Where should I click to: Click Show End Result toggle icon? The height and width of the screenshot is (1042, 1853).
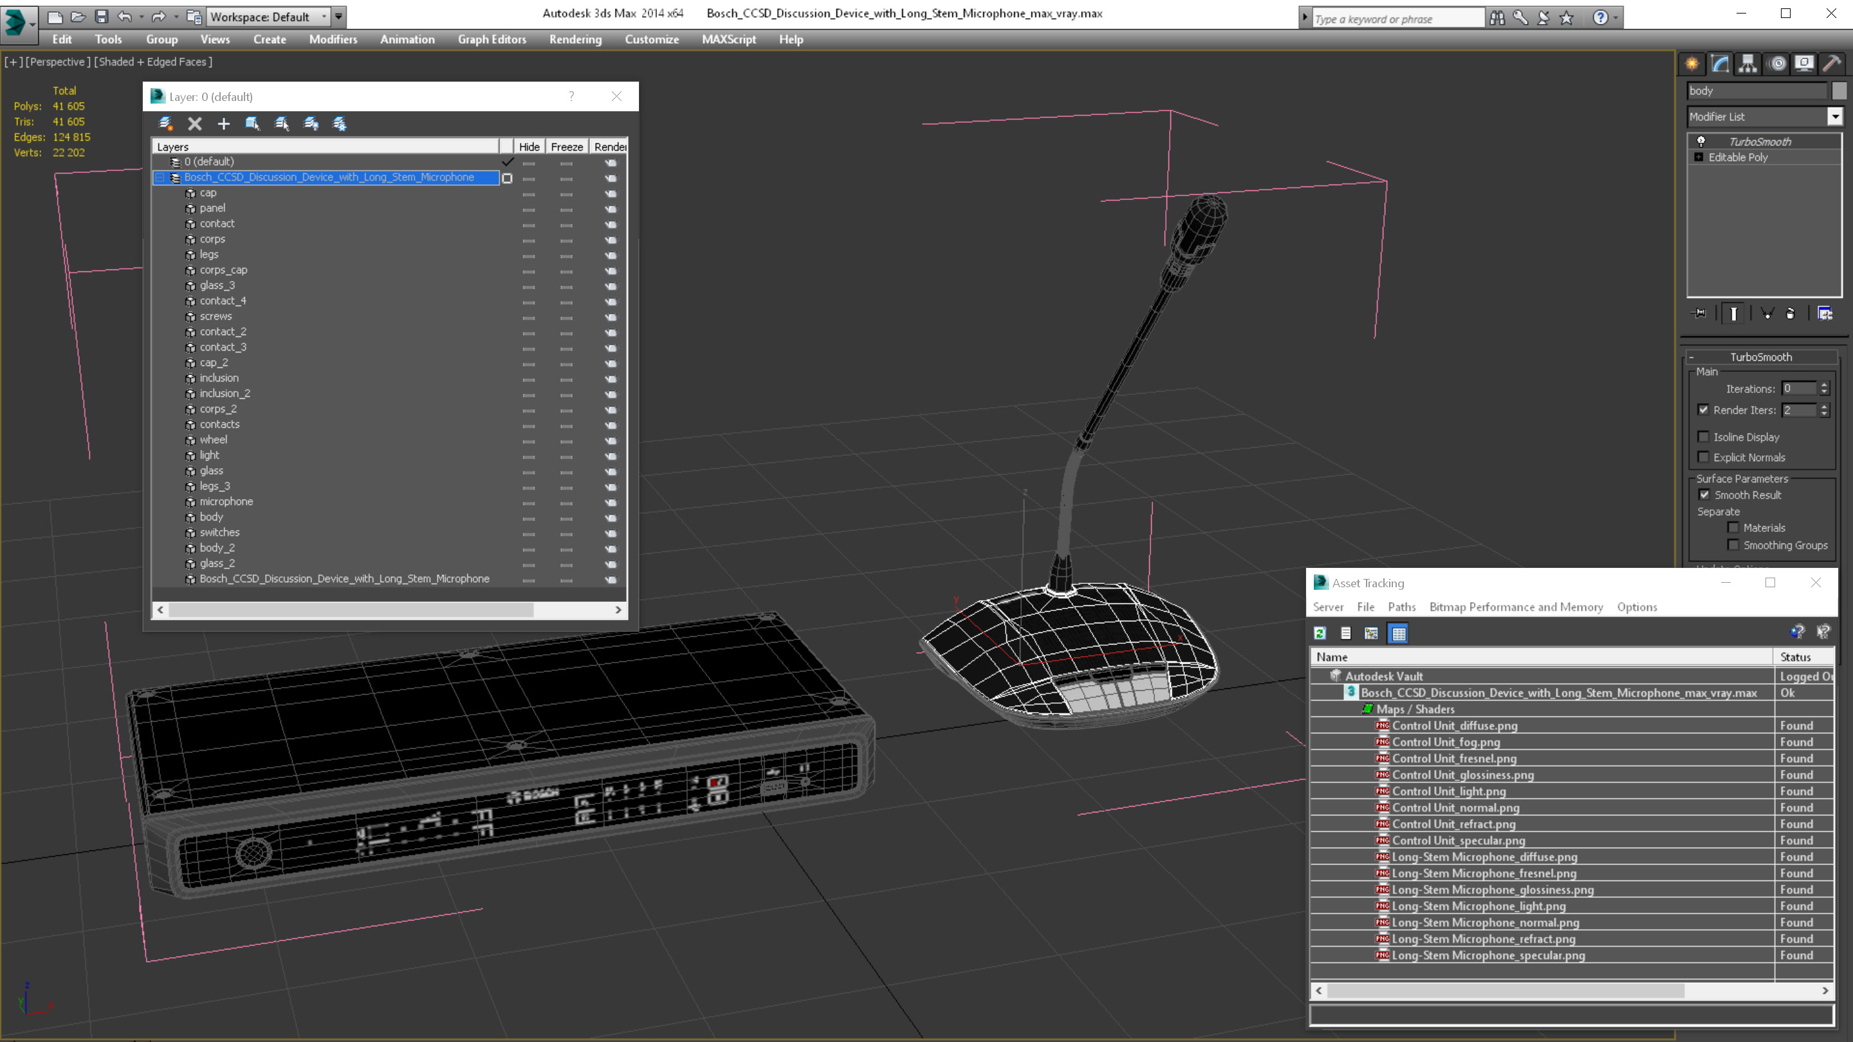pyautogui.click(x=1733, y=313)
